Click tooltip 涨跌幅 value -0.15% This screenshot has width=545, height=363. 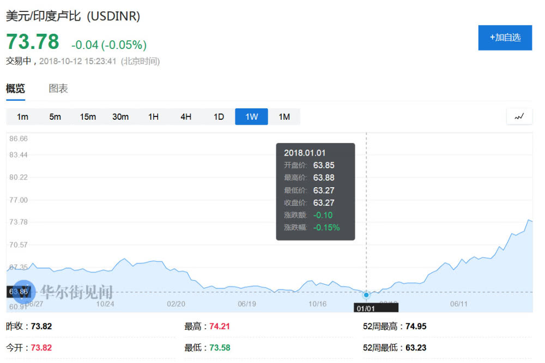[326, 227]
